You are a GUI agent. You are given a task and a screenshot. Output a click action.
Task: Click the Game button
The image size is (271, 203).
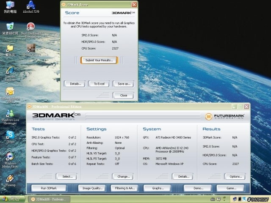pos(230,188)
